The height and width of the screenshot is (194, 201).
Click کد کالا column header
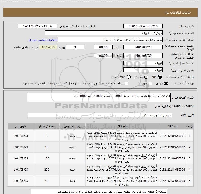coord(172,127)
